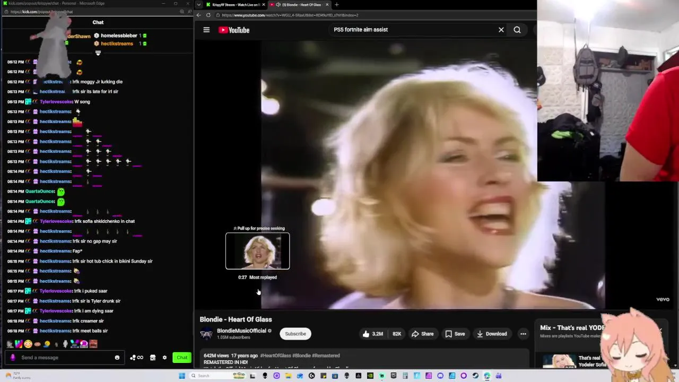This screenshot has width=679, height=382.
Task: Select message 'lrfk sir hot tub chick in bikini Sunday sir'
Action: tap(114, 261)
